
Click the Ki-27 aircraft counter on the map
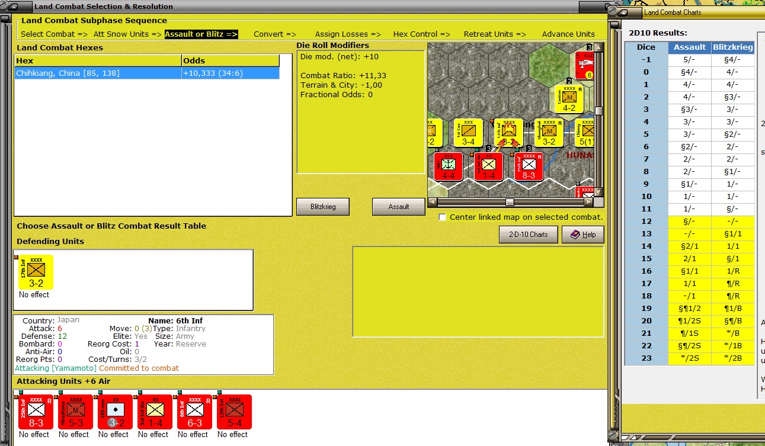pos(584,65)
